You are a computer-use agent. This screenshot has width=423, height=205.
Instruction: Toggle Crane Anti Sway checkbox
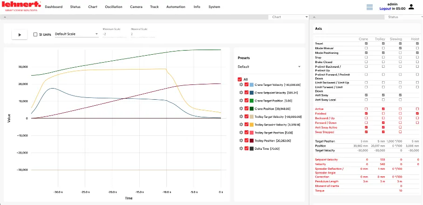tap(366, 95)
